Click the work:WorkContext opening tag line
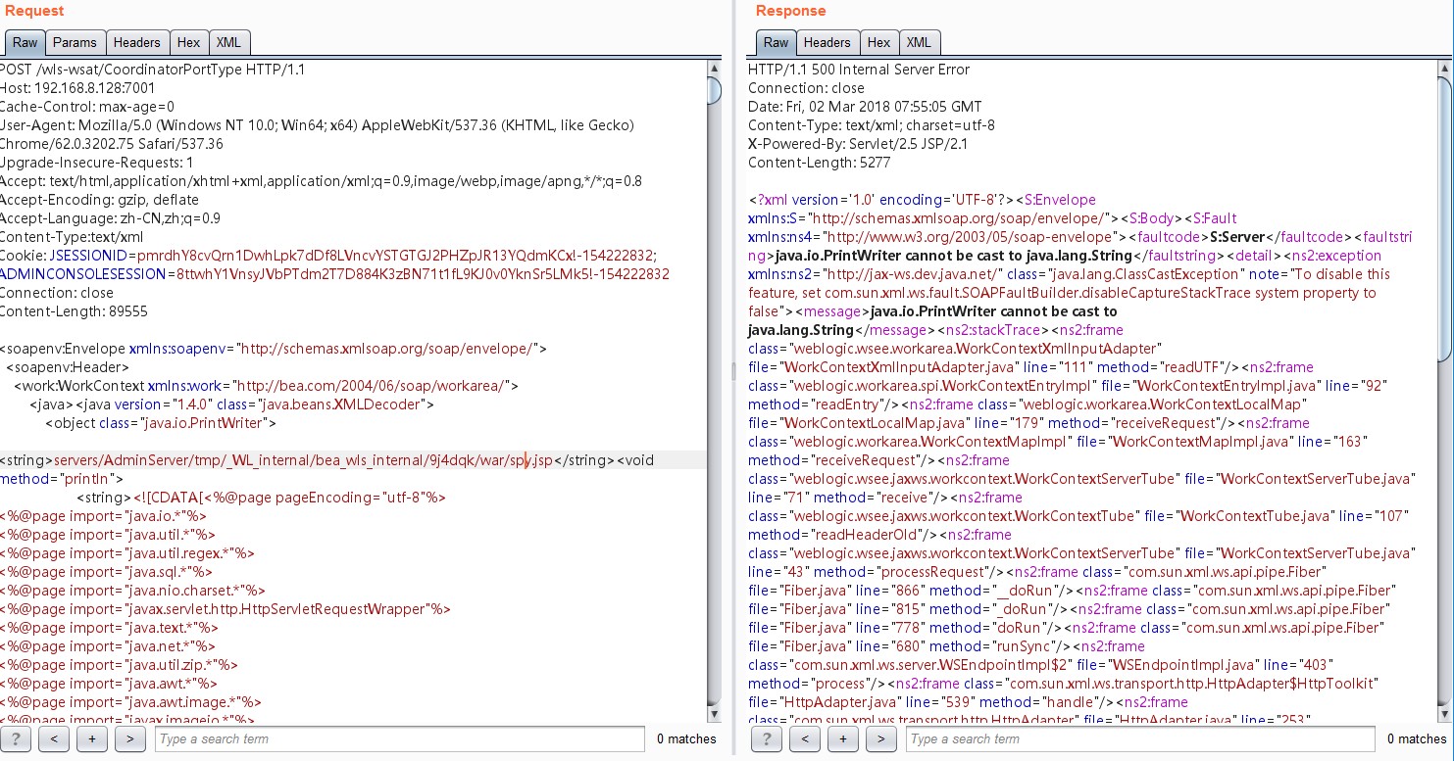This screenshot has width=1454, height=761. pos(266,386)
